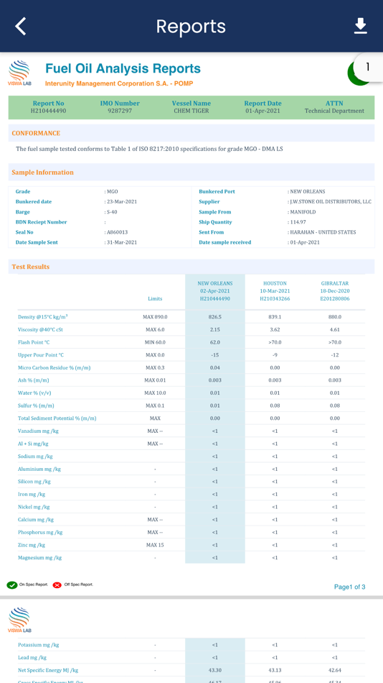Click the HOUSTON column header
This screenshot has width=383, height=683.
274,291
